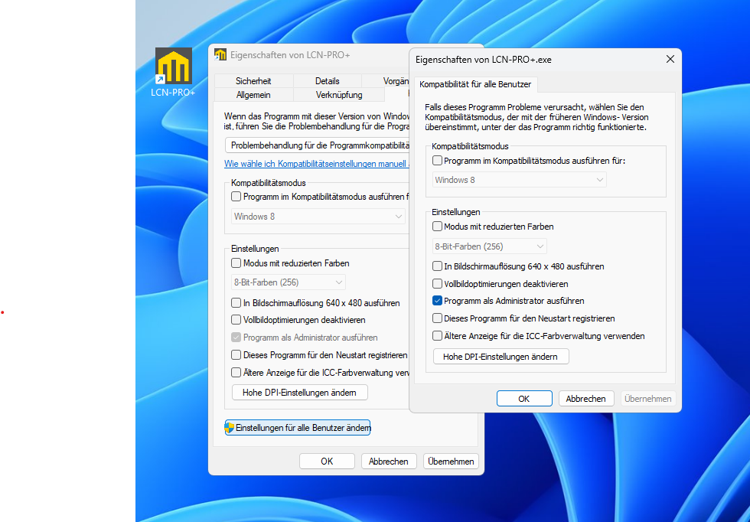Click Abbrechen in the back properties window
The height and width of the screenshot is (522, 750).
tap(389, 462)
